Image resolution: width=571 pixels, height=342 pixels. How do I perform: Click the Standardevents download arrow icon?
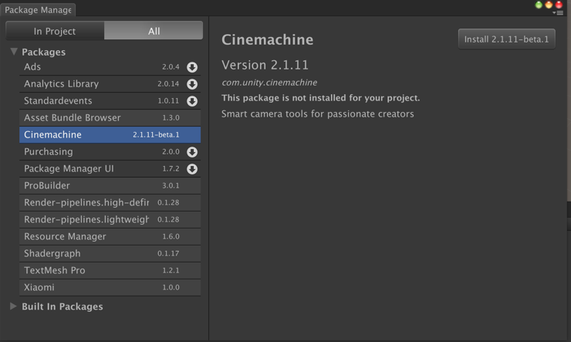(192, 101)
